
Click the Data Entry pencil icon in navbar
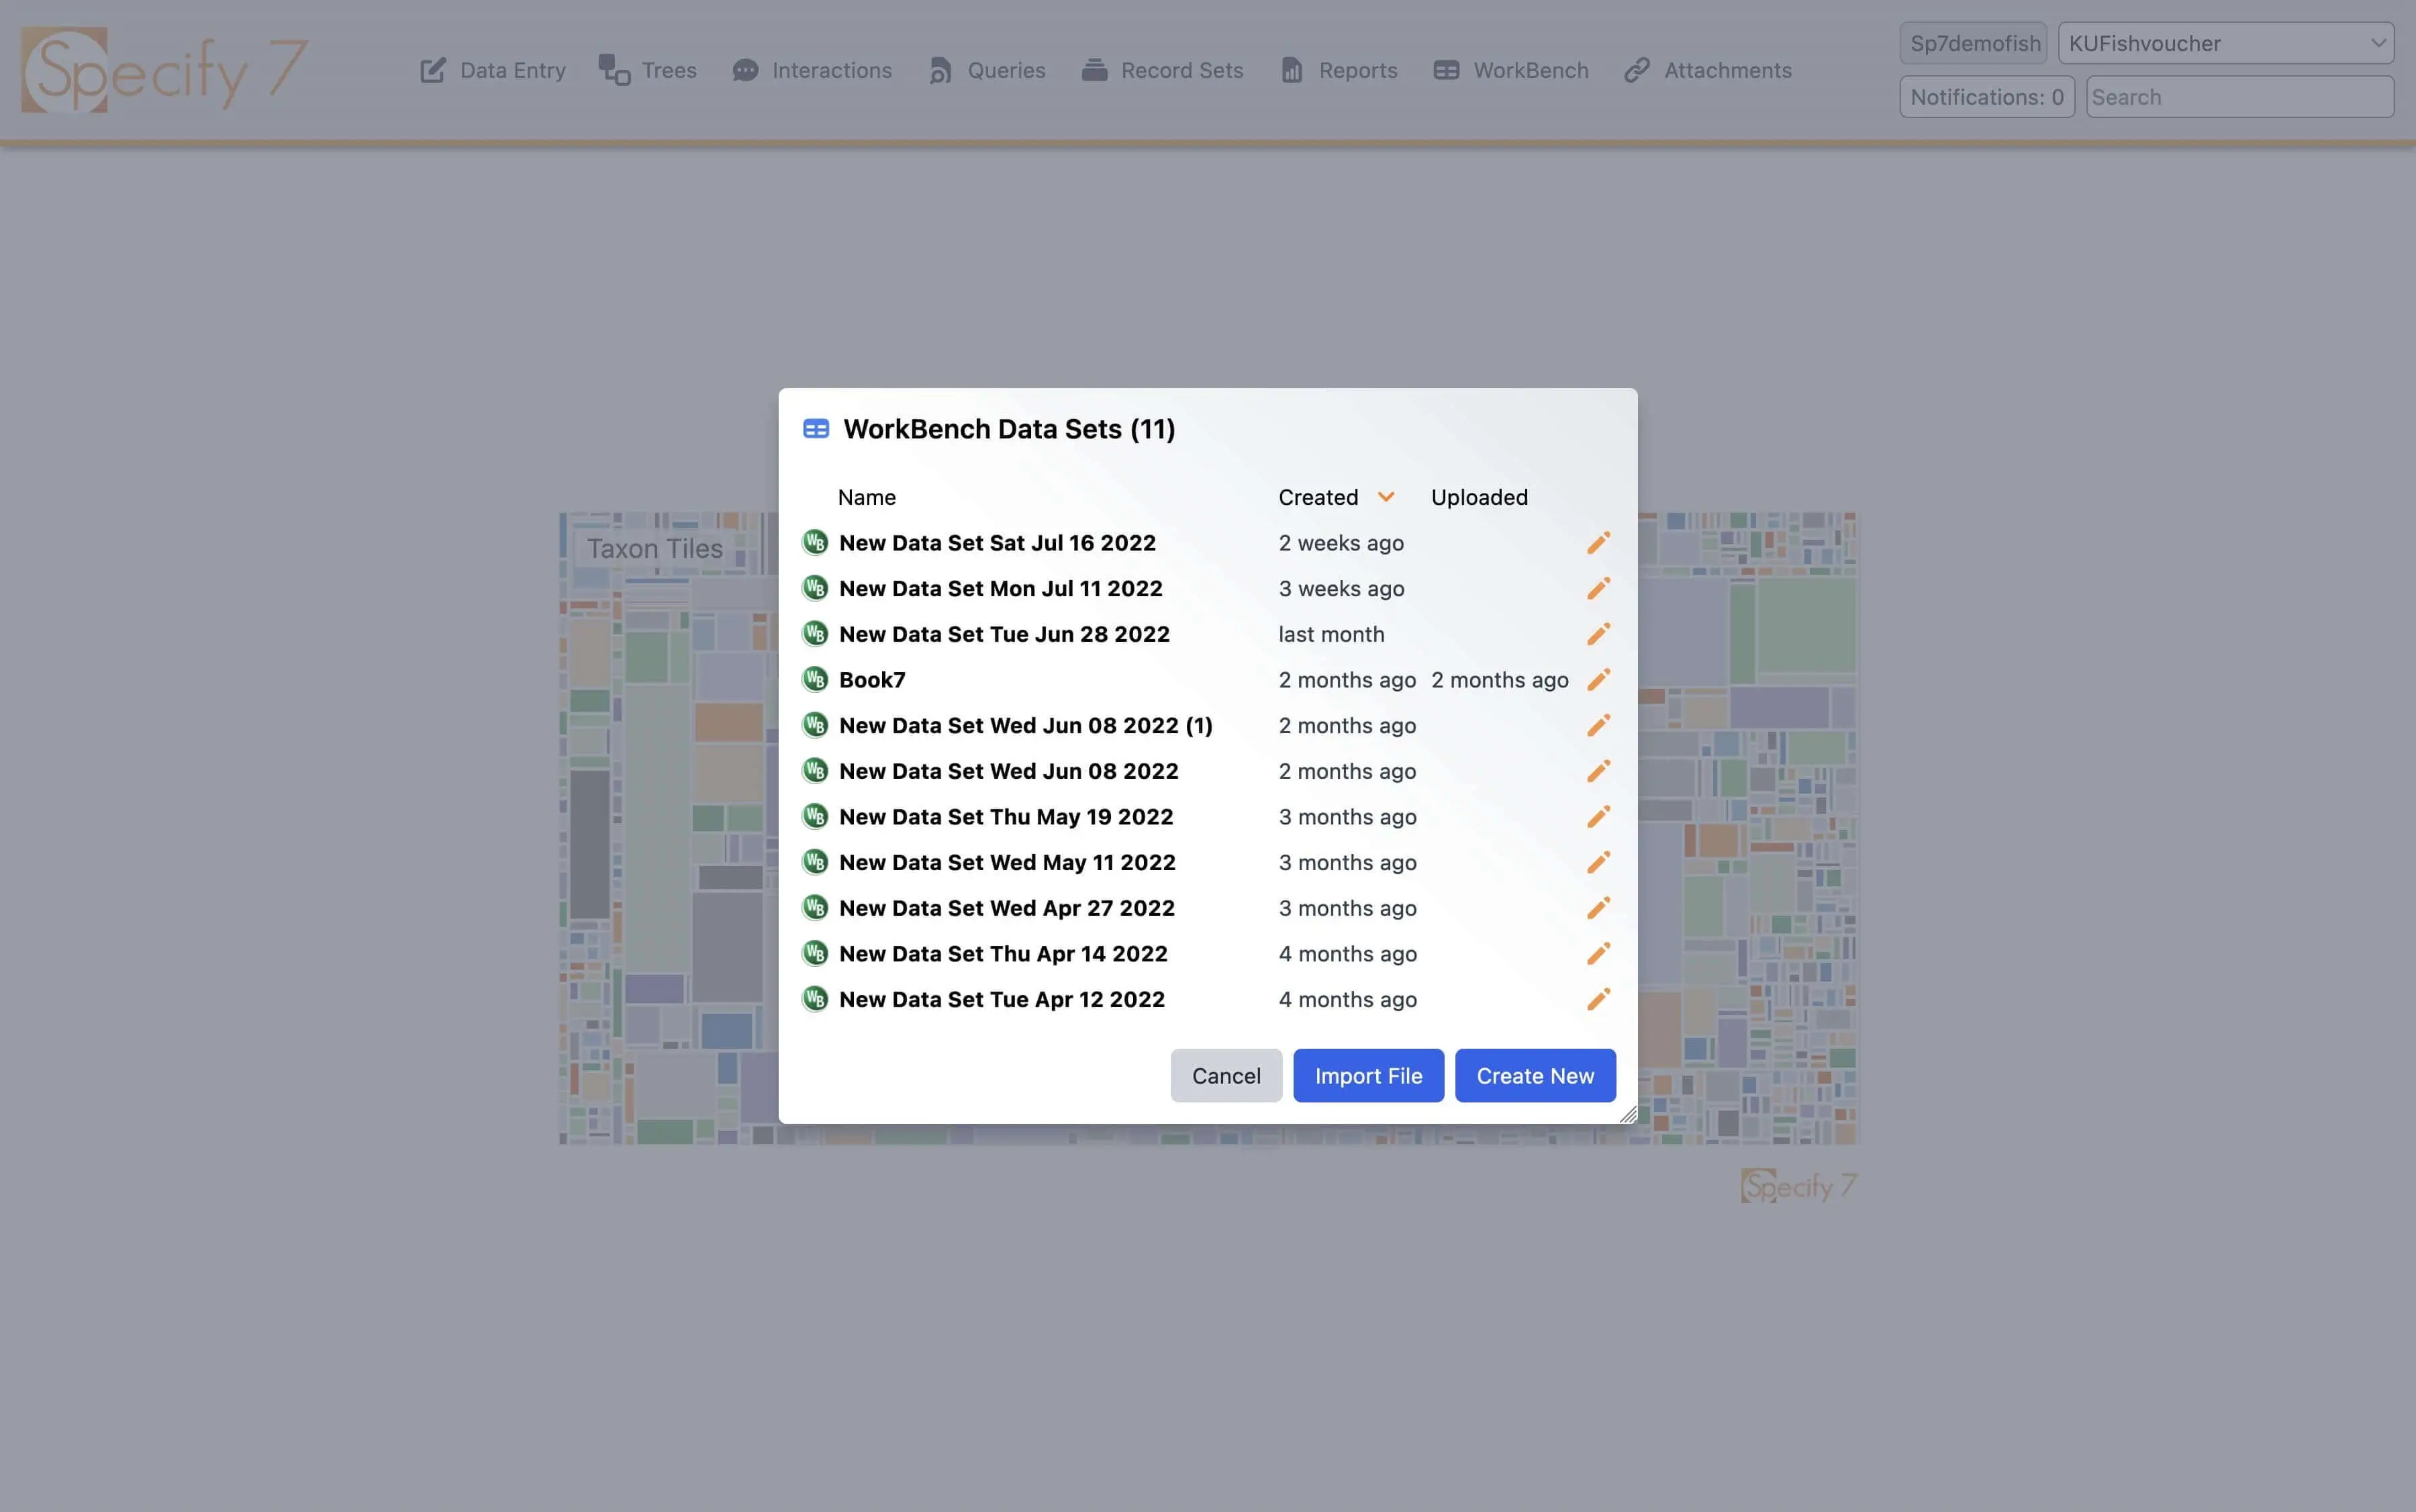pos(433,70)
